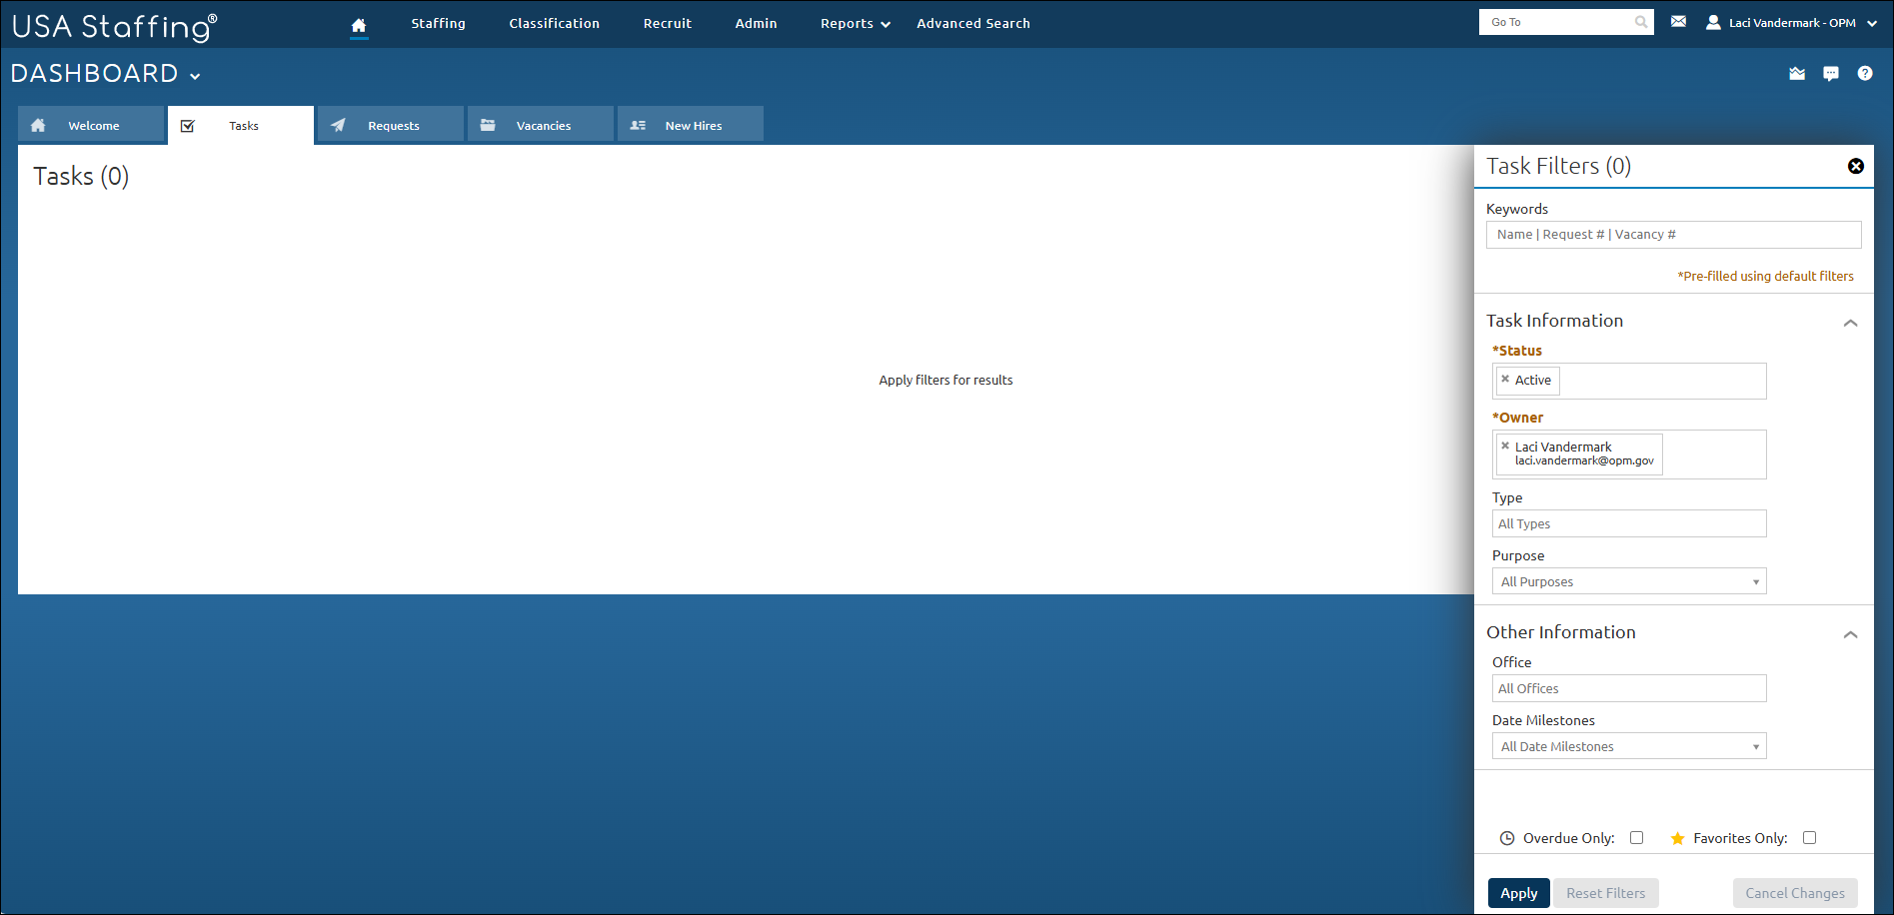Check the Favorites Only checkbox
The height and width of the screenshot is (915, 1894).
point(1809,838)
